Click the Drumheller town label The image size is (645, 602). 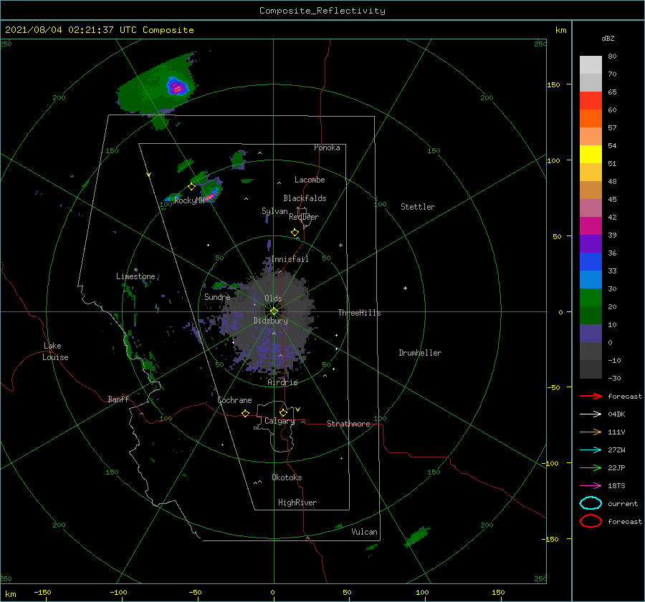[x=420, y=353]
